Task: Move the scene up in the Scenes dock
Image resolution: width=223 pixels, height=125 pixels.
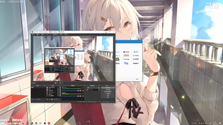Action: (x=37, y=99)
